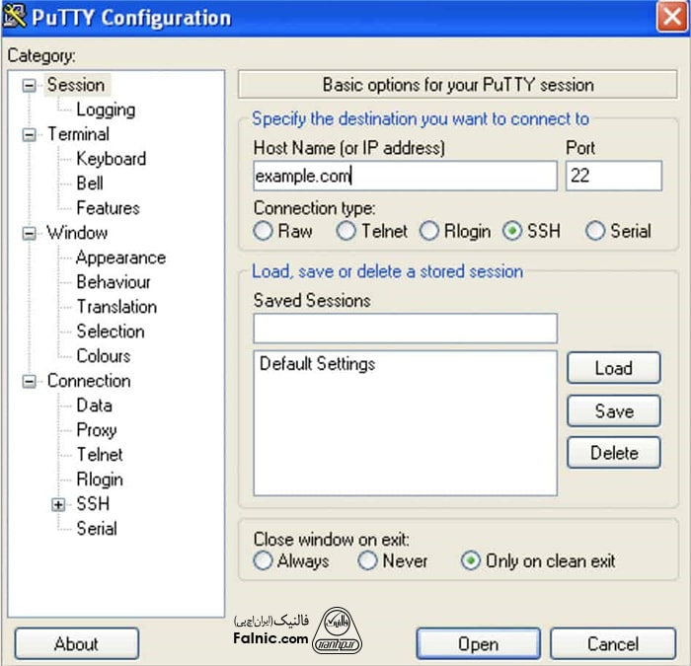Collapse the Window category node

tap(30, 234)
